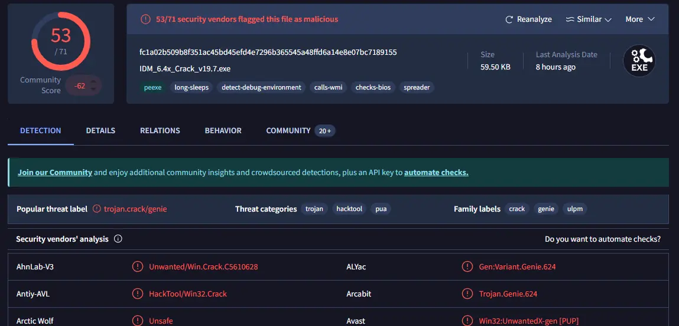Switch to the DETAILS tab

[x=100, y=130]
